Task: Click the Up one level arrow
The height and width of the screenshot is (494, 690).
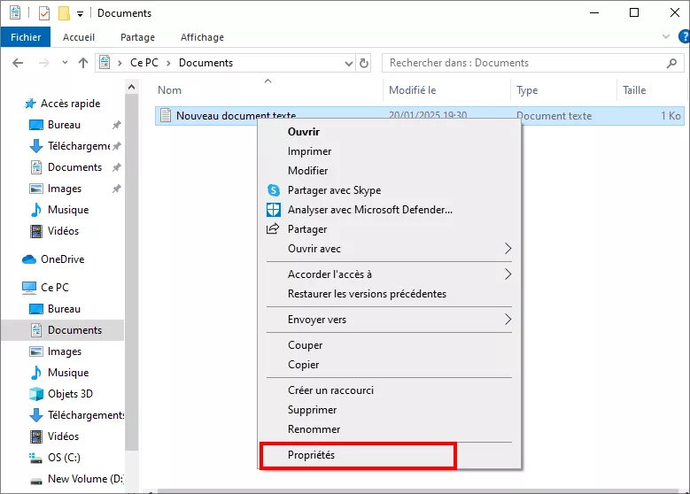Action: pyautogui.click(x=83, y=63)
